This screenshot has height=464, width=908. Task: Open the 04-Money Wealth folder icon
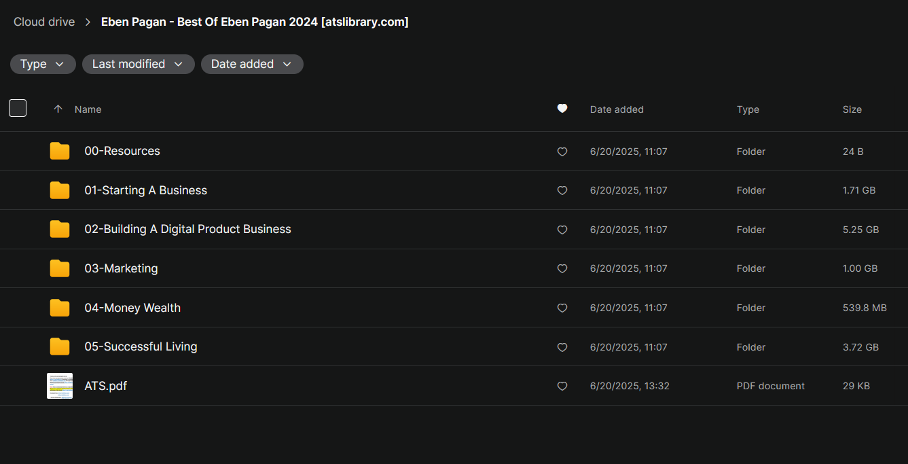coord(60,308)
